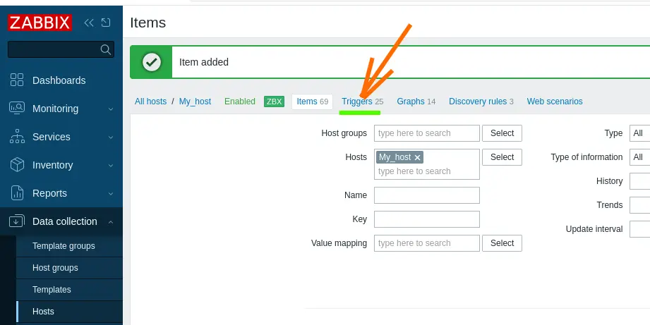Expand the Monitoring menu section
650x325 pixels.
[110, 109]
